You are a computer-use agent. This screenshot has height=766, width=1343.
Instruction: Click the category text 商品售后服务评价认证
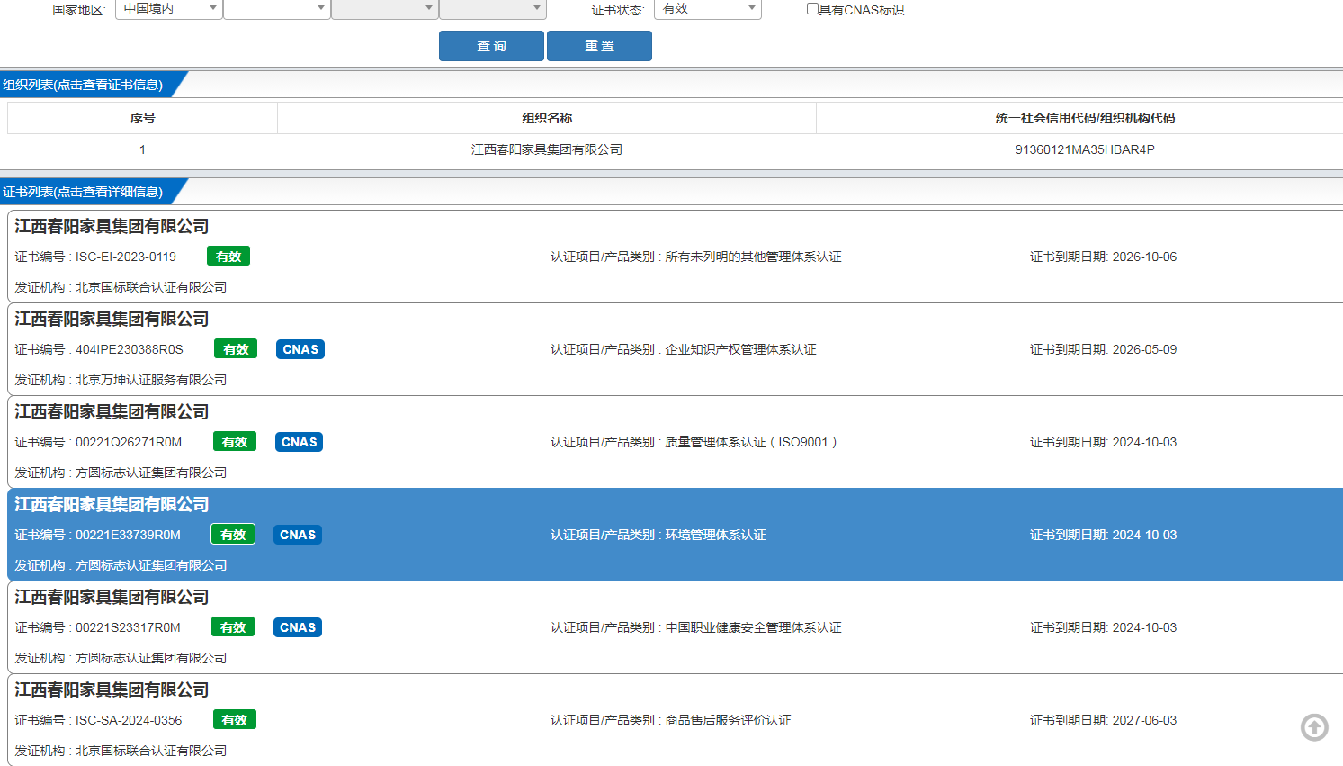(728, 720)
